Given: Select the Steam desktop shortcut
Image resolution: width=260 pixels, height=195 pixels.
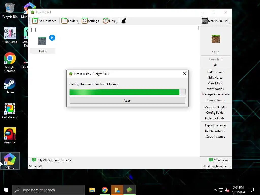Looking at the screenshot, I should click(x=10, y=86).
